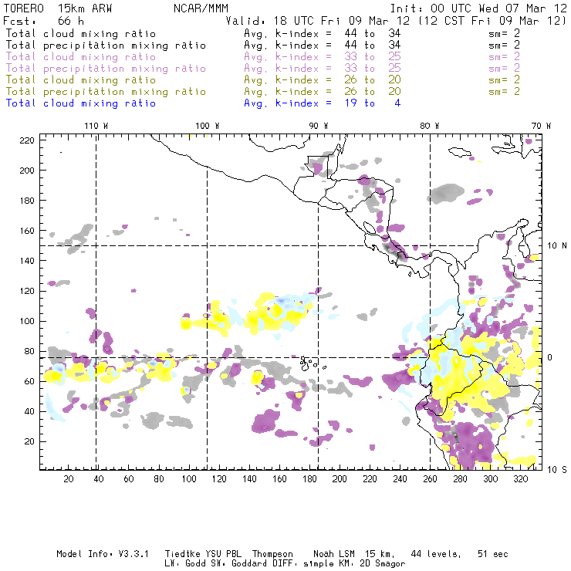Click the blue 'Total cloud mixing ratio' legend line
This screenshot has height=571, width=571.
[x=81, y=103]
